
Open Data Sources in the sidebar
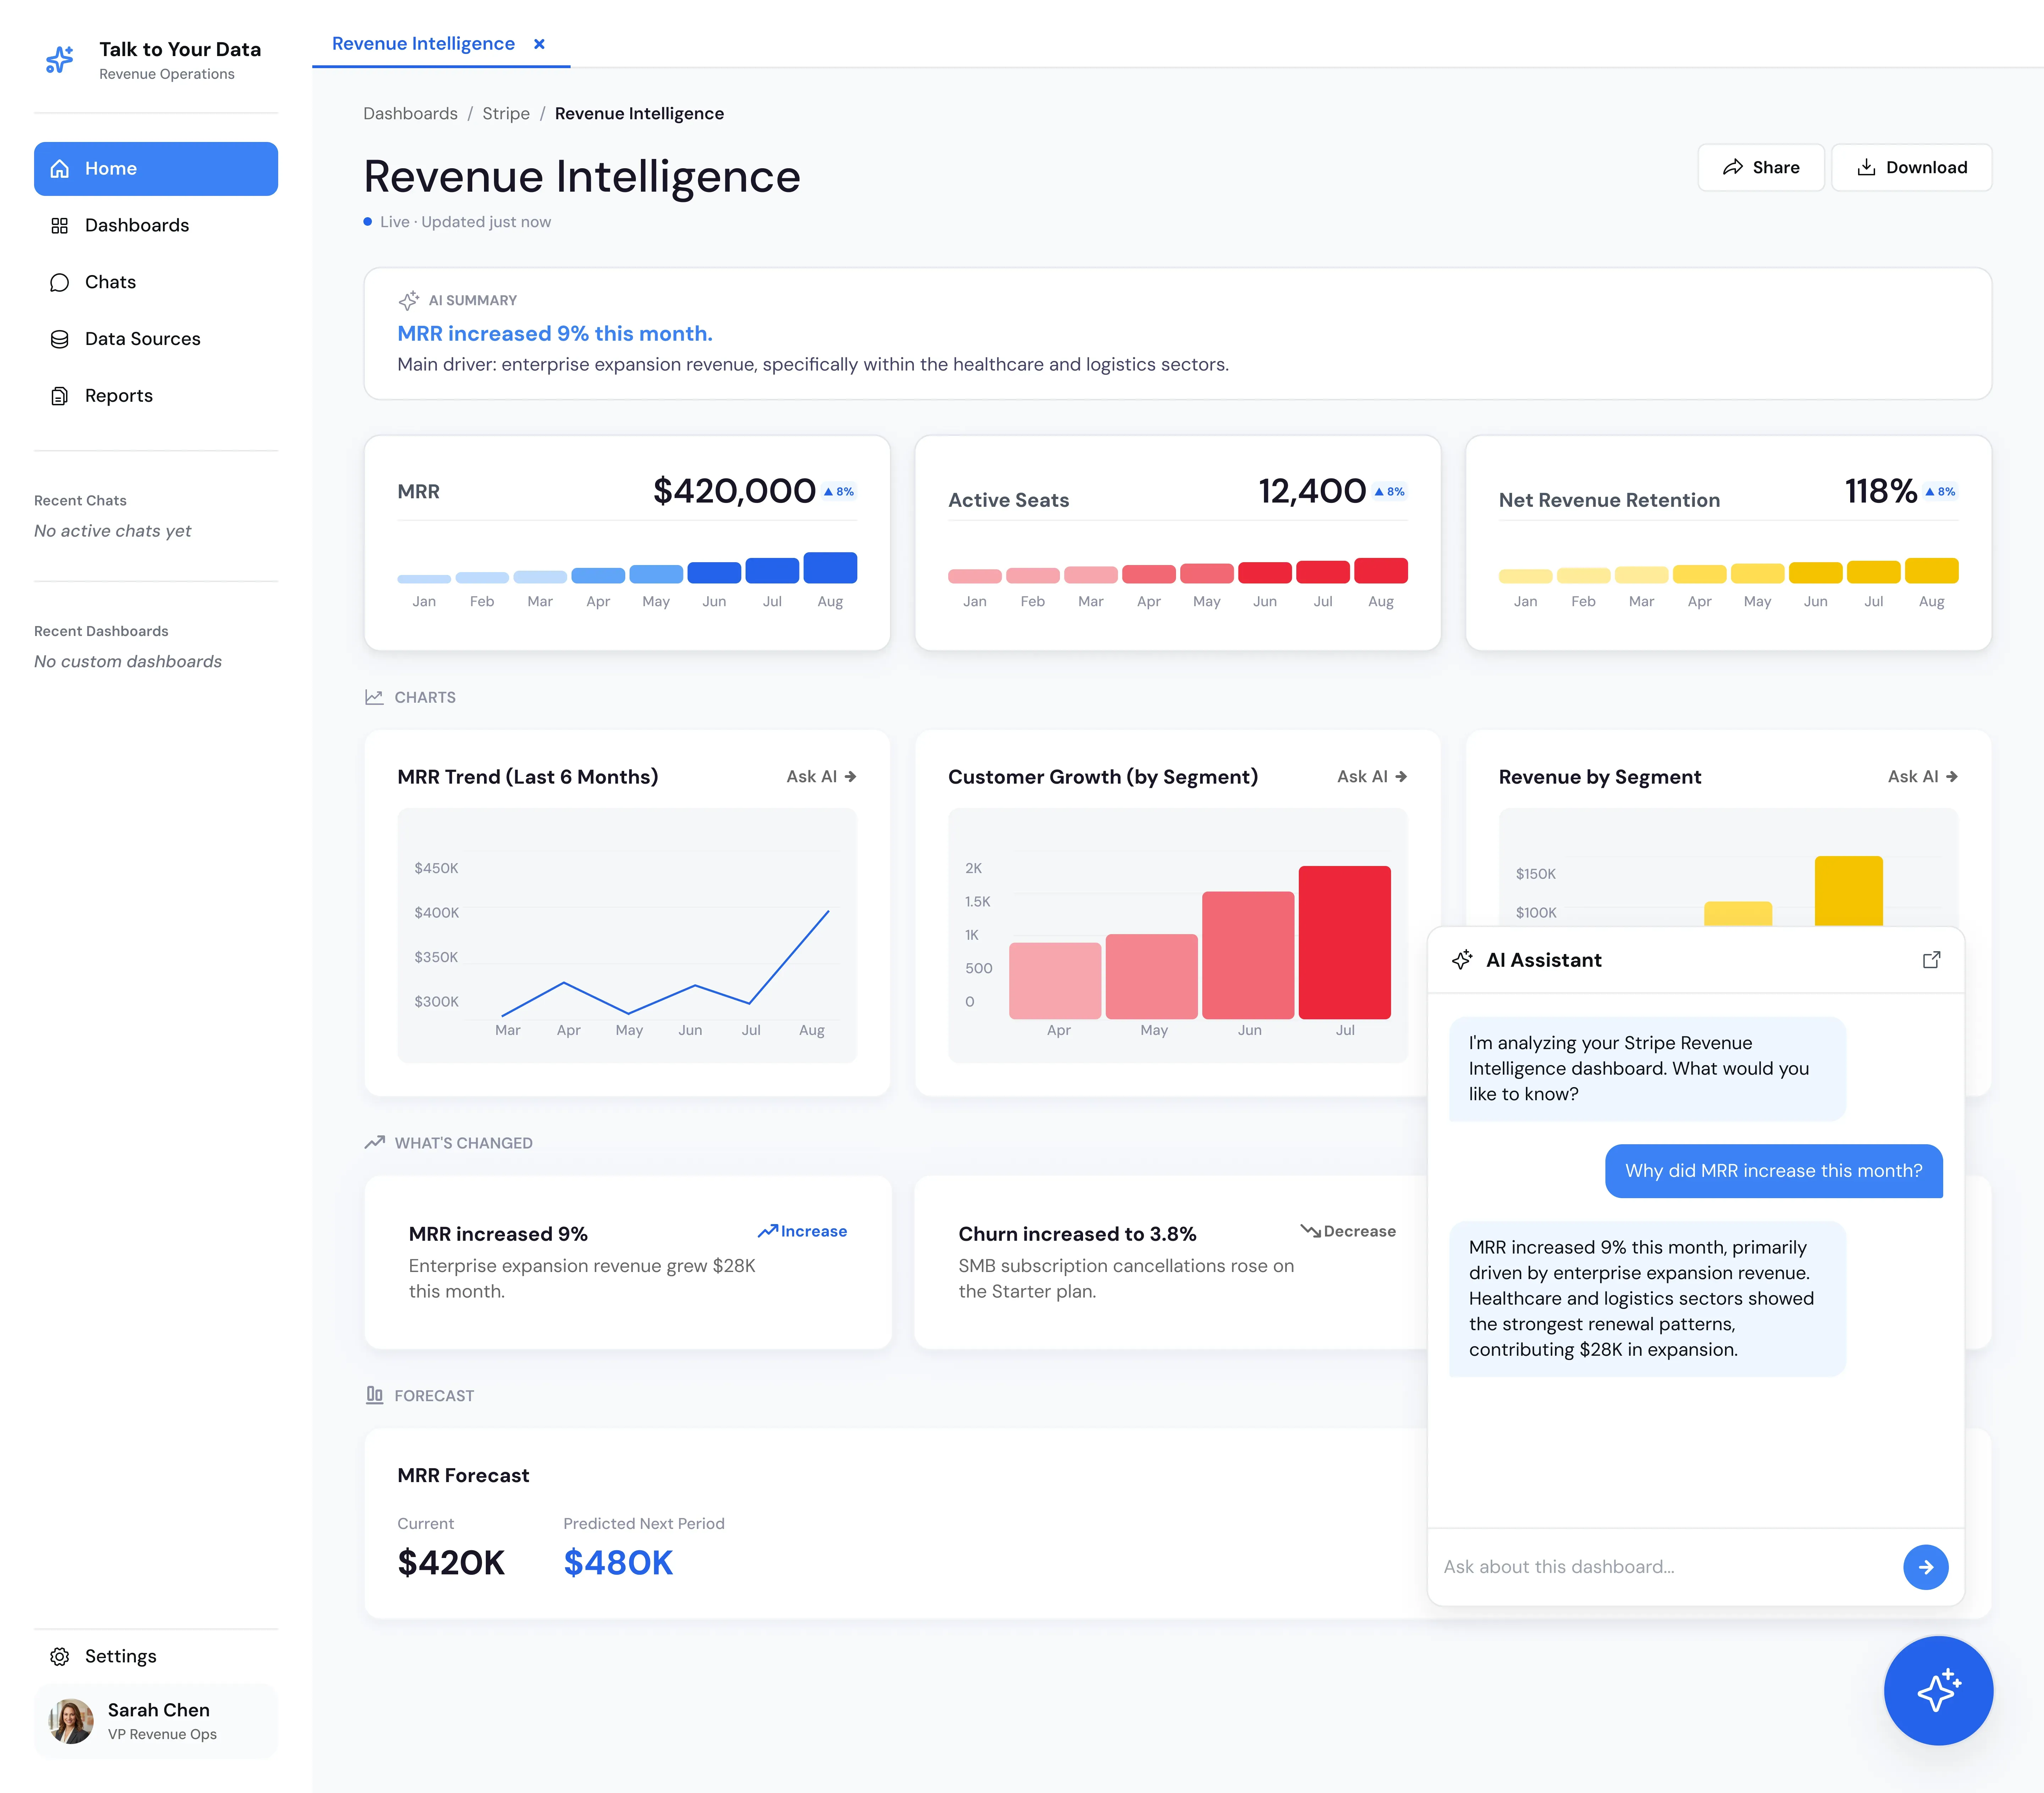pyautogui.click(x=156, y=339)
